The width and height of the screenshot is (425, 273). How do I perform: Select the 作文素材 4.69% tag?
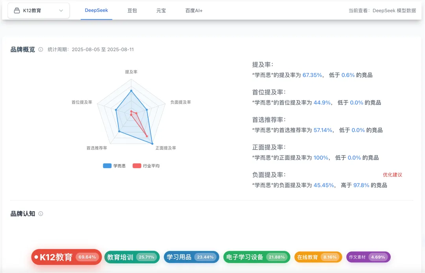368,257
